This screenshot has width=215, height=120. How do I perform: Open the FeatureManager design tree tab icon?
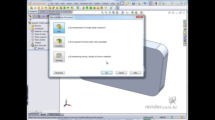pyautogui.click(x=30, y=17)
